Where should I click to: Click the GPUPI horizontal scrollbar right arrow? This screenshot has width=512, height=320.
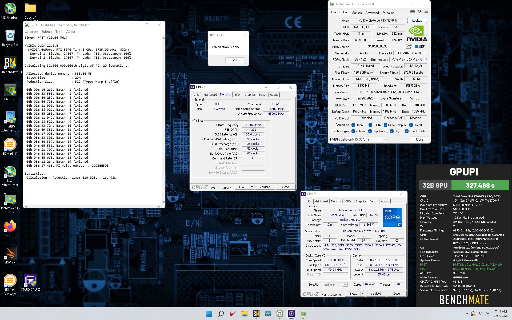[x=159, y=206]
